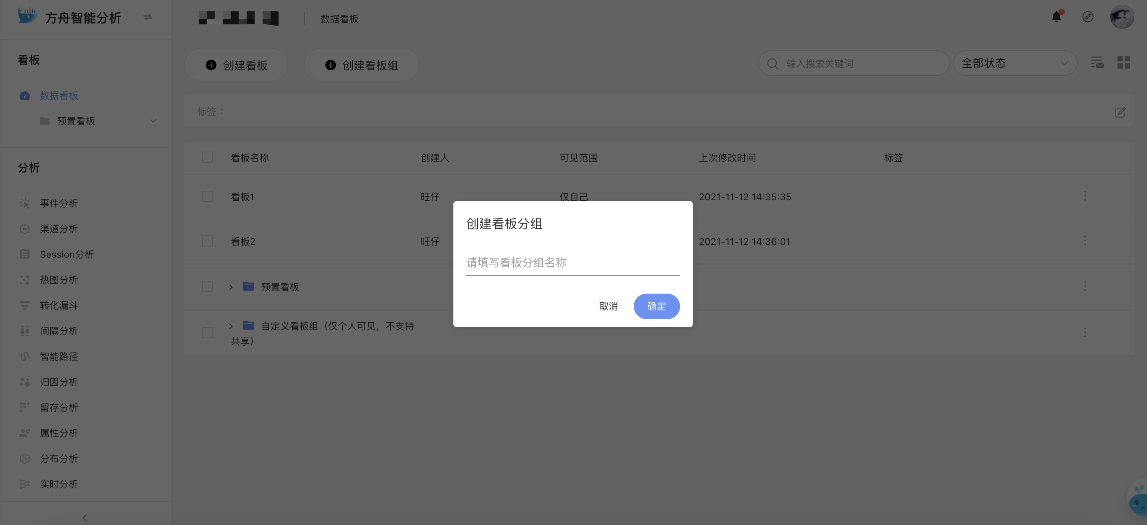1147x525 pixels.
Task: Click timestamp 2021-11-12 14:35:35
Action: click(745, 197)
